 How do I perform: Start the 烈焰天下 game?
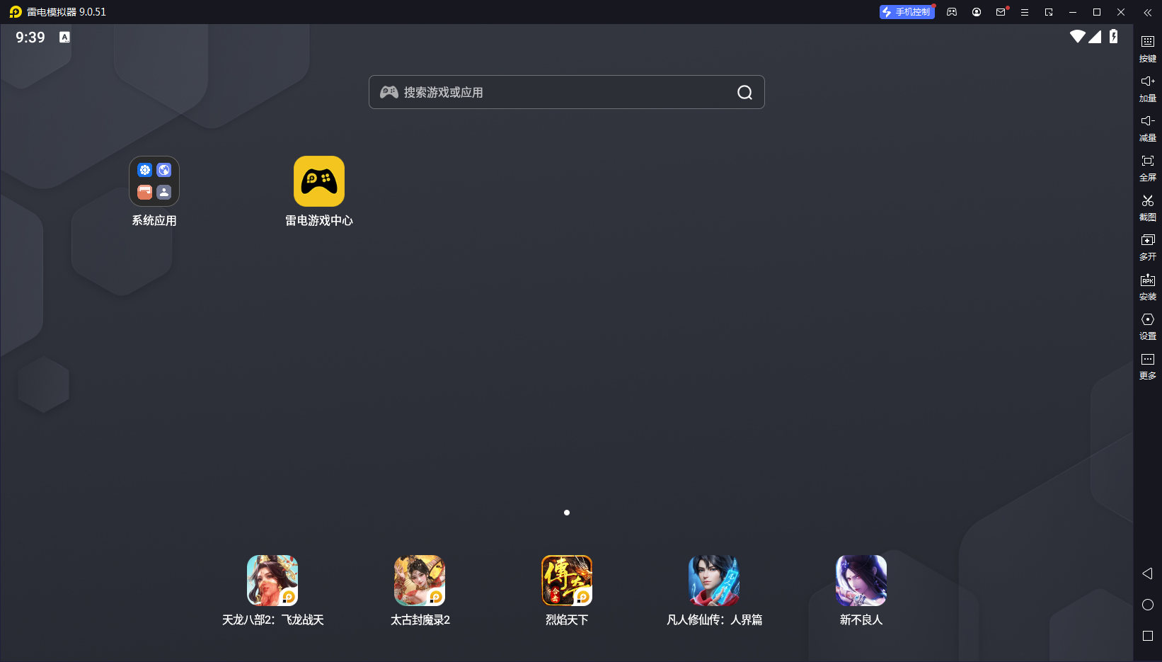tap(567, 581)
